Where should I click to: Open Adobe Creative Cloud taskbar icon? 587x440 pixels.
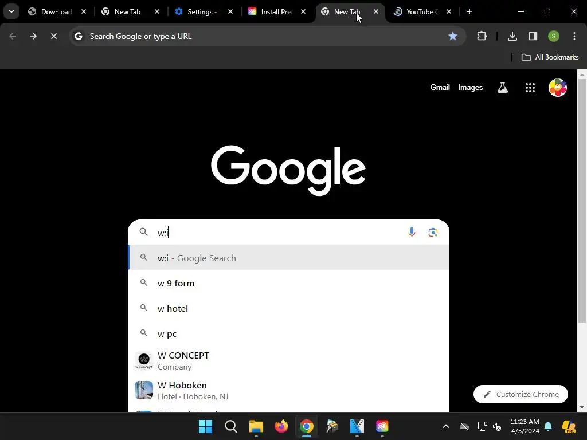point(382,426)
